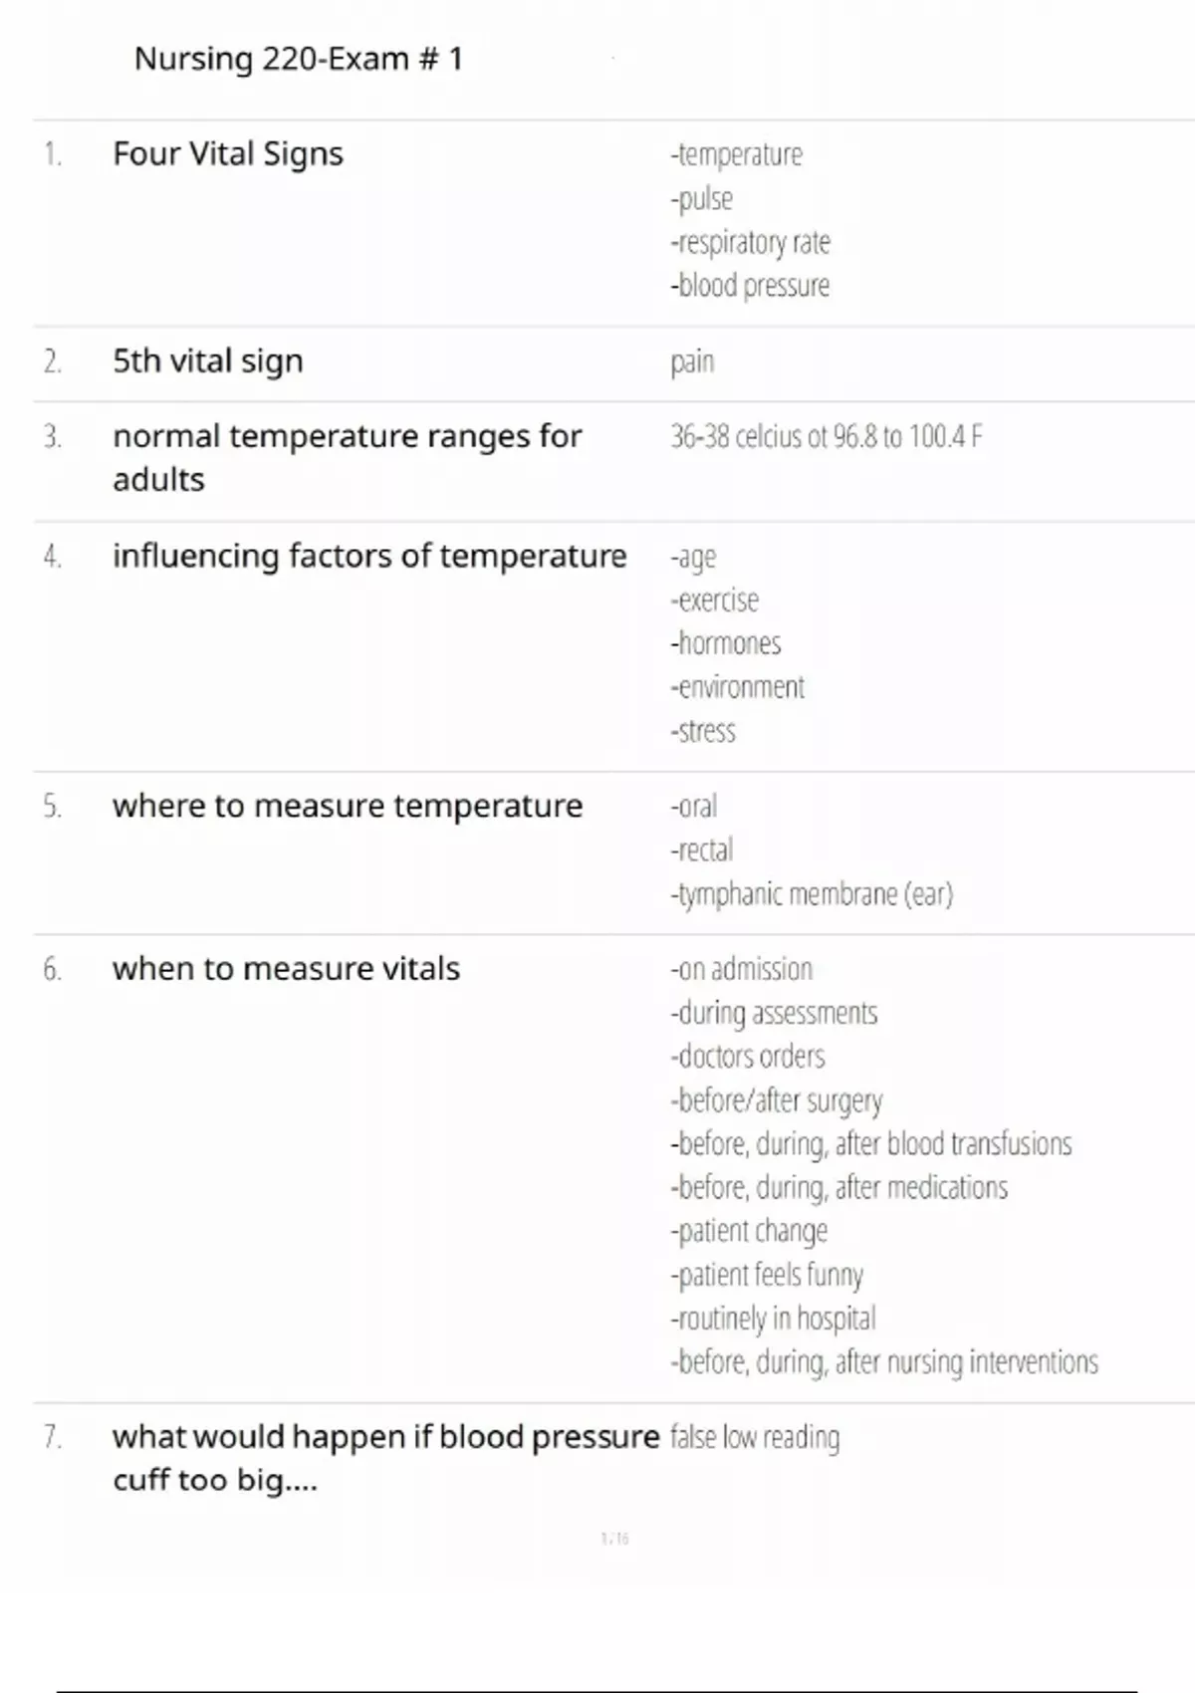Image resolution: width=1195 pixels, height=1693 pixels.
Task: Click the 'Nursing 220-Exam # 1' title
Action: 298,60
